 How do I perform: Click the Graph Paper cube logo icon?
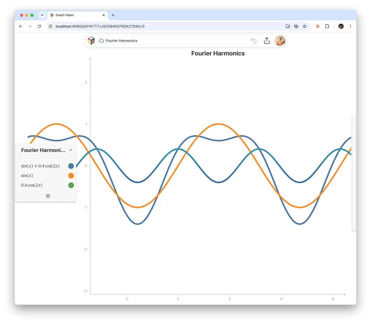coord(91,41)
